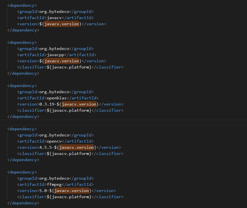This screenshot has width=247, height=208.
Task: Click the version text "4.5.5-" in opencv dependency
Action: pyautogui.click(x=47, y=147)
